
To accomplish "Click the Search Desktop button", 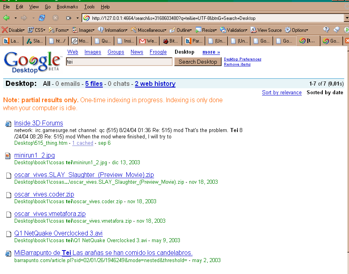I will click(x=198, y=62).
